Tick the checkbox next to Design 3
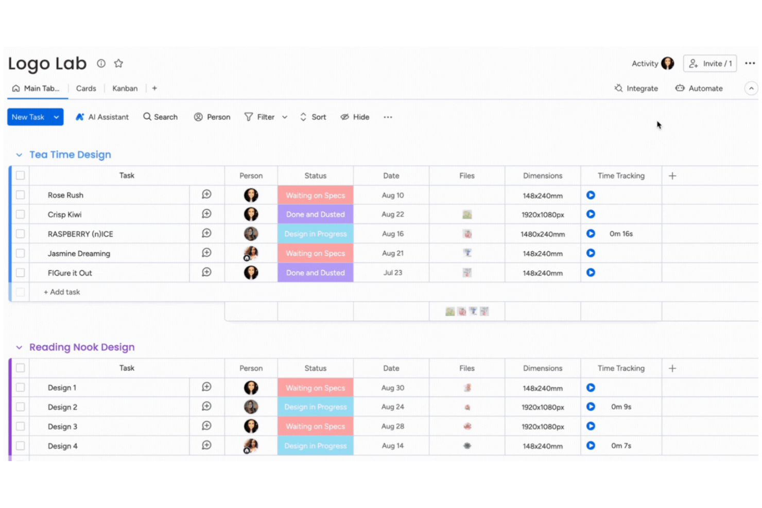The height and width of the screenshot is (508, 762). [20, 426]
